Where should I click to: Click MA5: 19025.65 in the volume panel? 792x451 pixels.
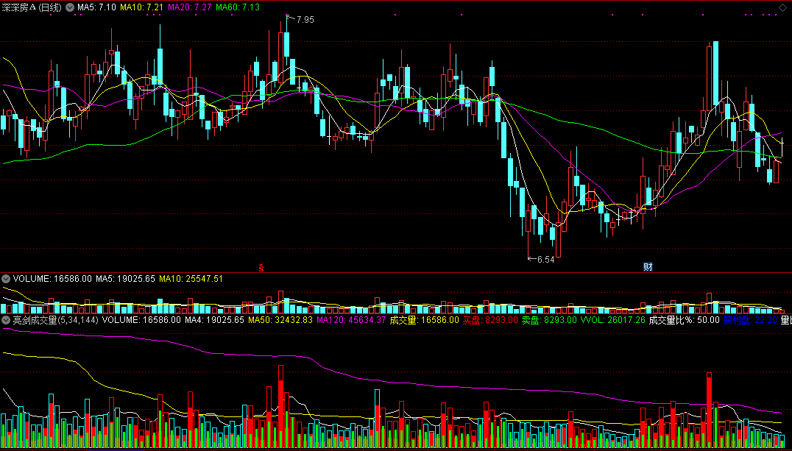(124, 278)
